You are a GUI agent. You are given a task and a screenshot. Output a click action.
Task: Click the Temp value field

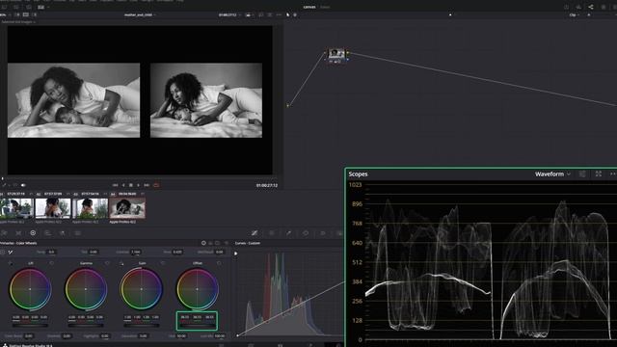51,252
